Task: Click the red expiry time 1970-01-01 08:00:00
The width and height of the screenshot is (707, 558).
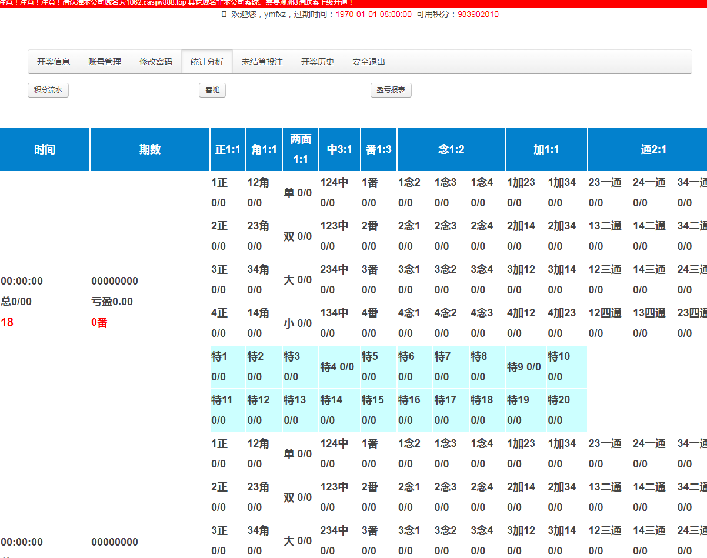Action: (373, 14)
